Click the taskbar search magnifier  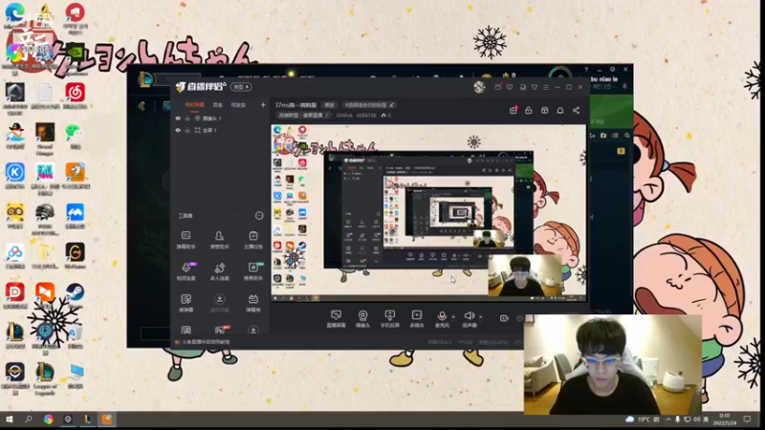29,419
